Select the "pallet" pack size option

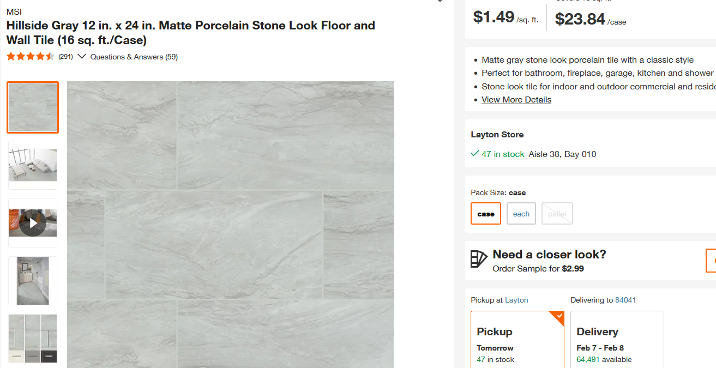pos(557,213)
